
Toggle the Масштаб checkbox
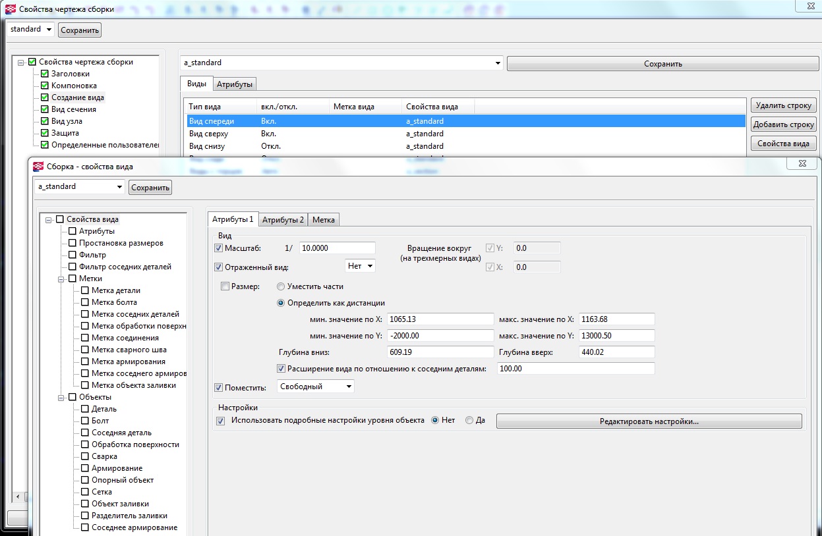219,248
